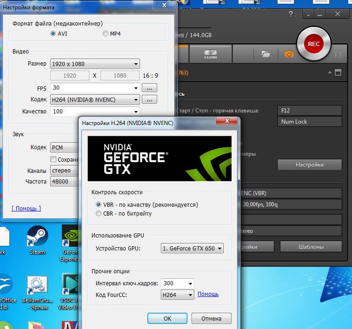Screen dimensions: 352x329
Task: Open the Steam desktop shortcut
Action: pyautogui.click(x=37, y=240)
